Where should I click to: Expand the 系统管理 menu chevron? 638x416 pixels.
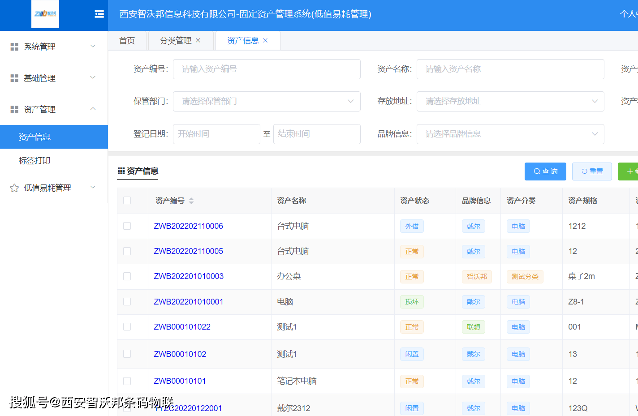click(x=93, y=46)
